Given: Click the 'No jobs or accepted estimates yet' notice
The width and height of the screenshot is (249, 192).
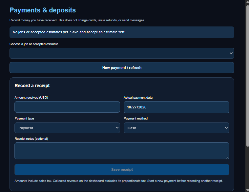Looking at the screenshot, I should coord(122,32).
